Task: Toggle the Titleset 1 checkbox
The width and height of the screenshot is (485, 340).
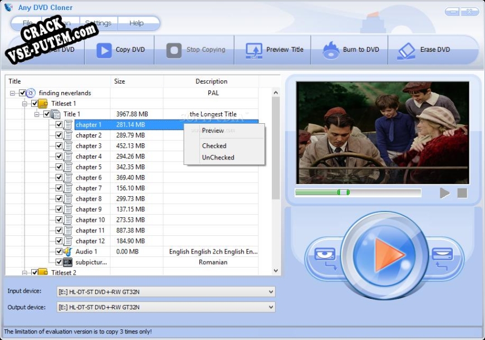Action: (x=35, y=104)
